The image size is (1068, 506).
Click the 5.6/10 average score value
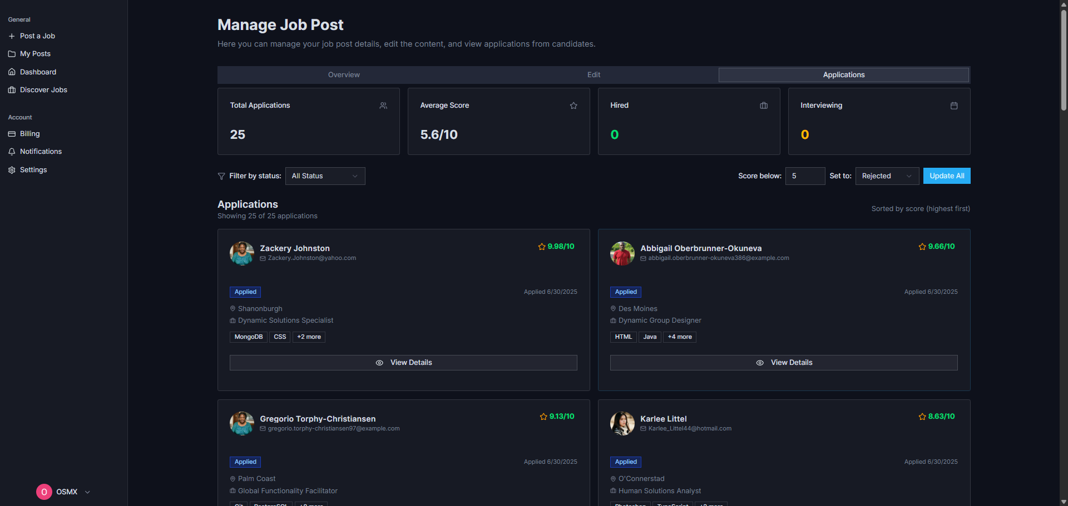[x=439, y=134]
